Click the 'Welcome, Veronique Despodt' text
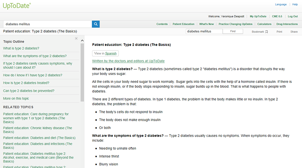 [226, 16]
